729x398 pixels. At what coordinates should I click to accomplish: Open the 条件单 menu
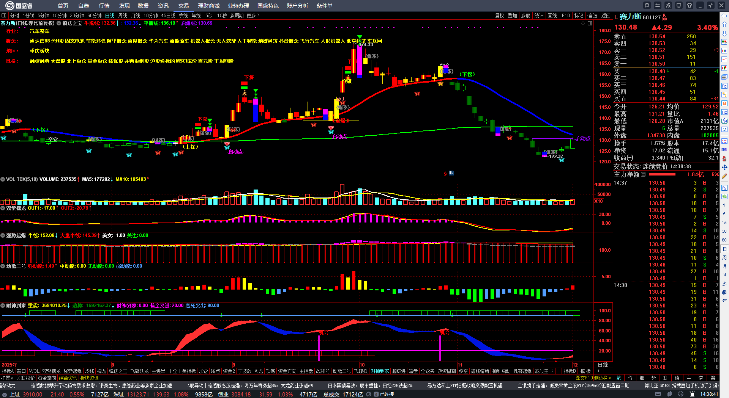click(x=325, y=6)
